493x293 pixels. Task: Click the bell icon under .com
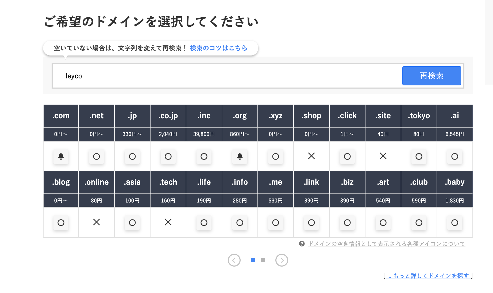coord(61,157)
